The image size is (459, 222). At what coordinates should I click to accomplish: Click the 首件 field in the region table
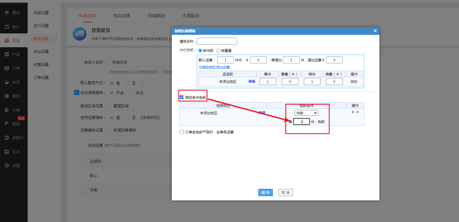[x=268, y=81]
